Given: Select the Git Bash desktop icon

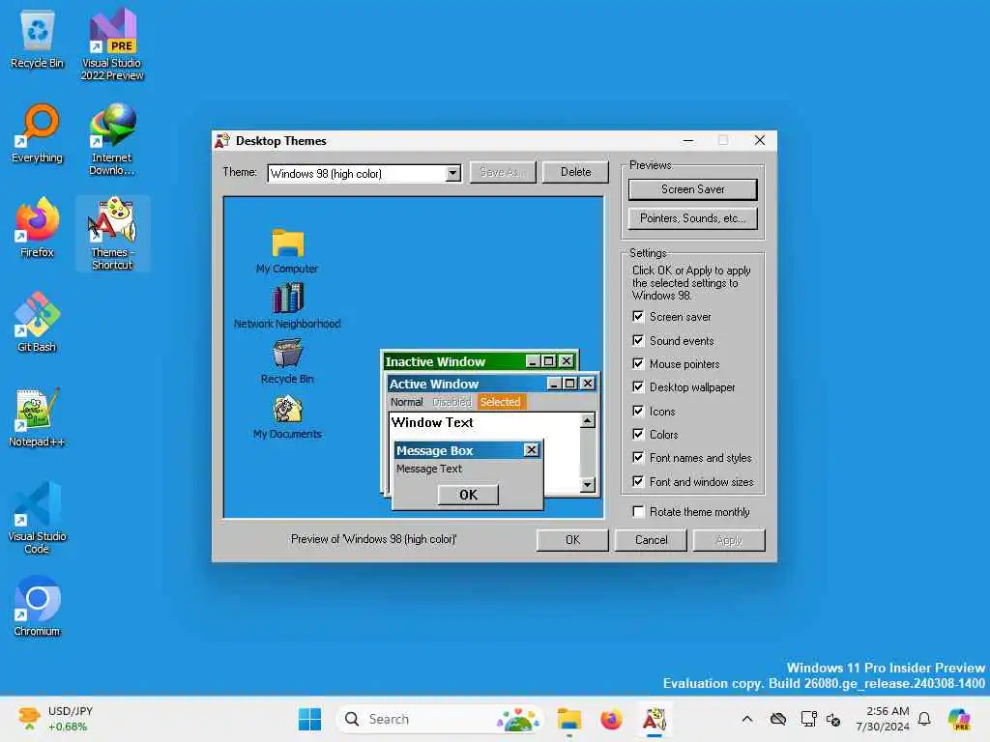Looking at the screenshot, I should (38, 323).
